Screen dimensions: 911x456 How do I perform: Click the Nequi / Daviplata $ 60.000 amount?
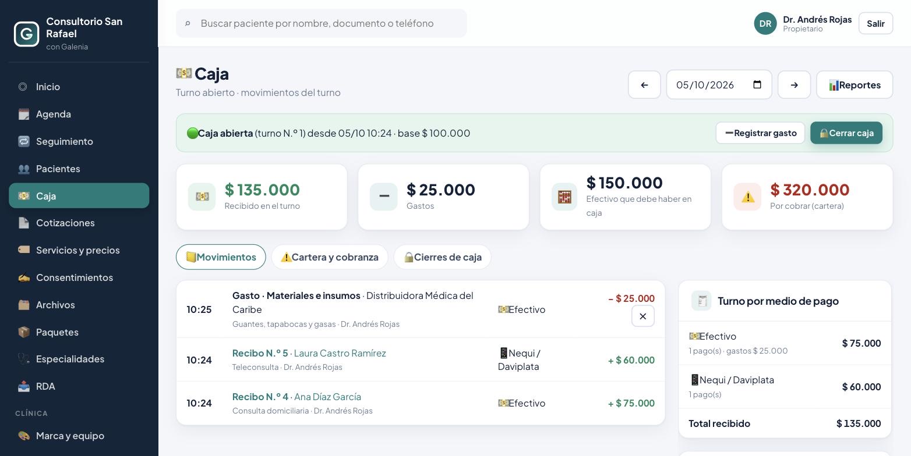[x=861, y=387]
